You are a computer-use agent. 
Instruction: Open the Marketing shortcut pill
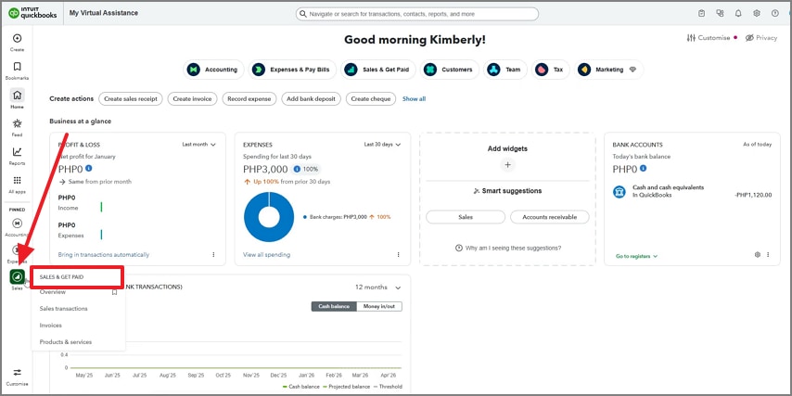click(x=608, y=70)
